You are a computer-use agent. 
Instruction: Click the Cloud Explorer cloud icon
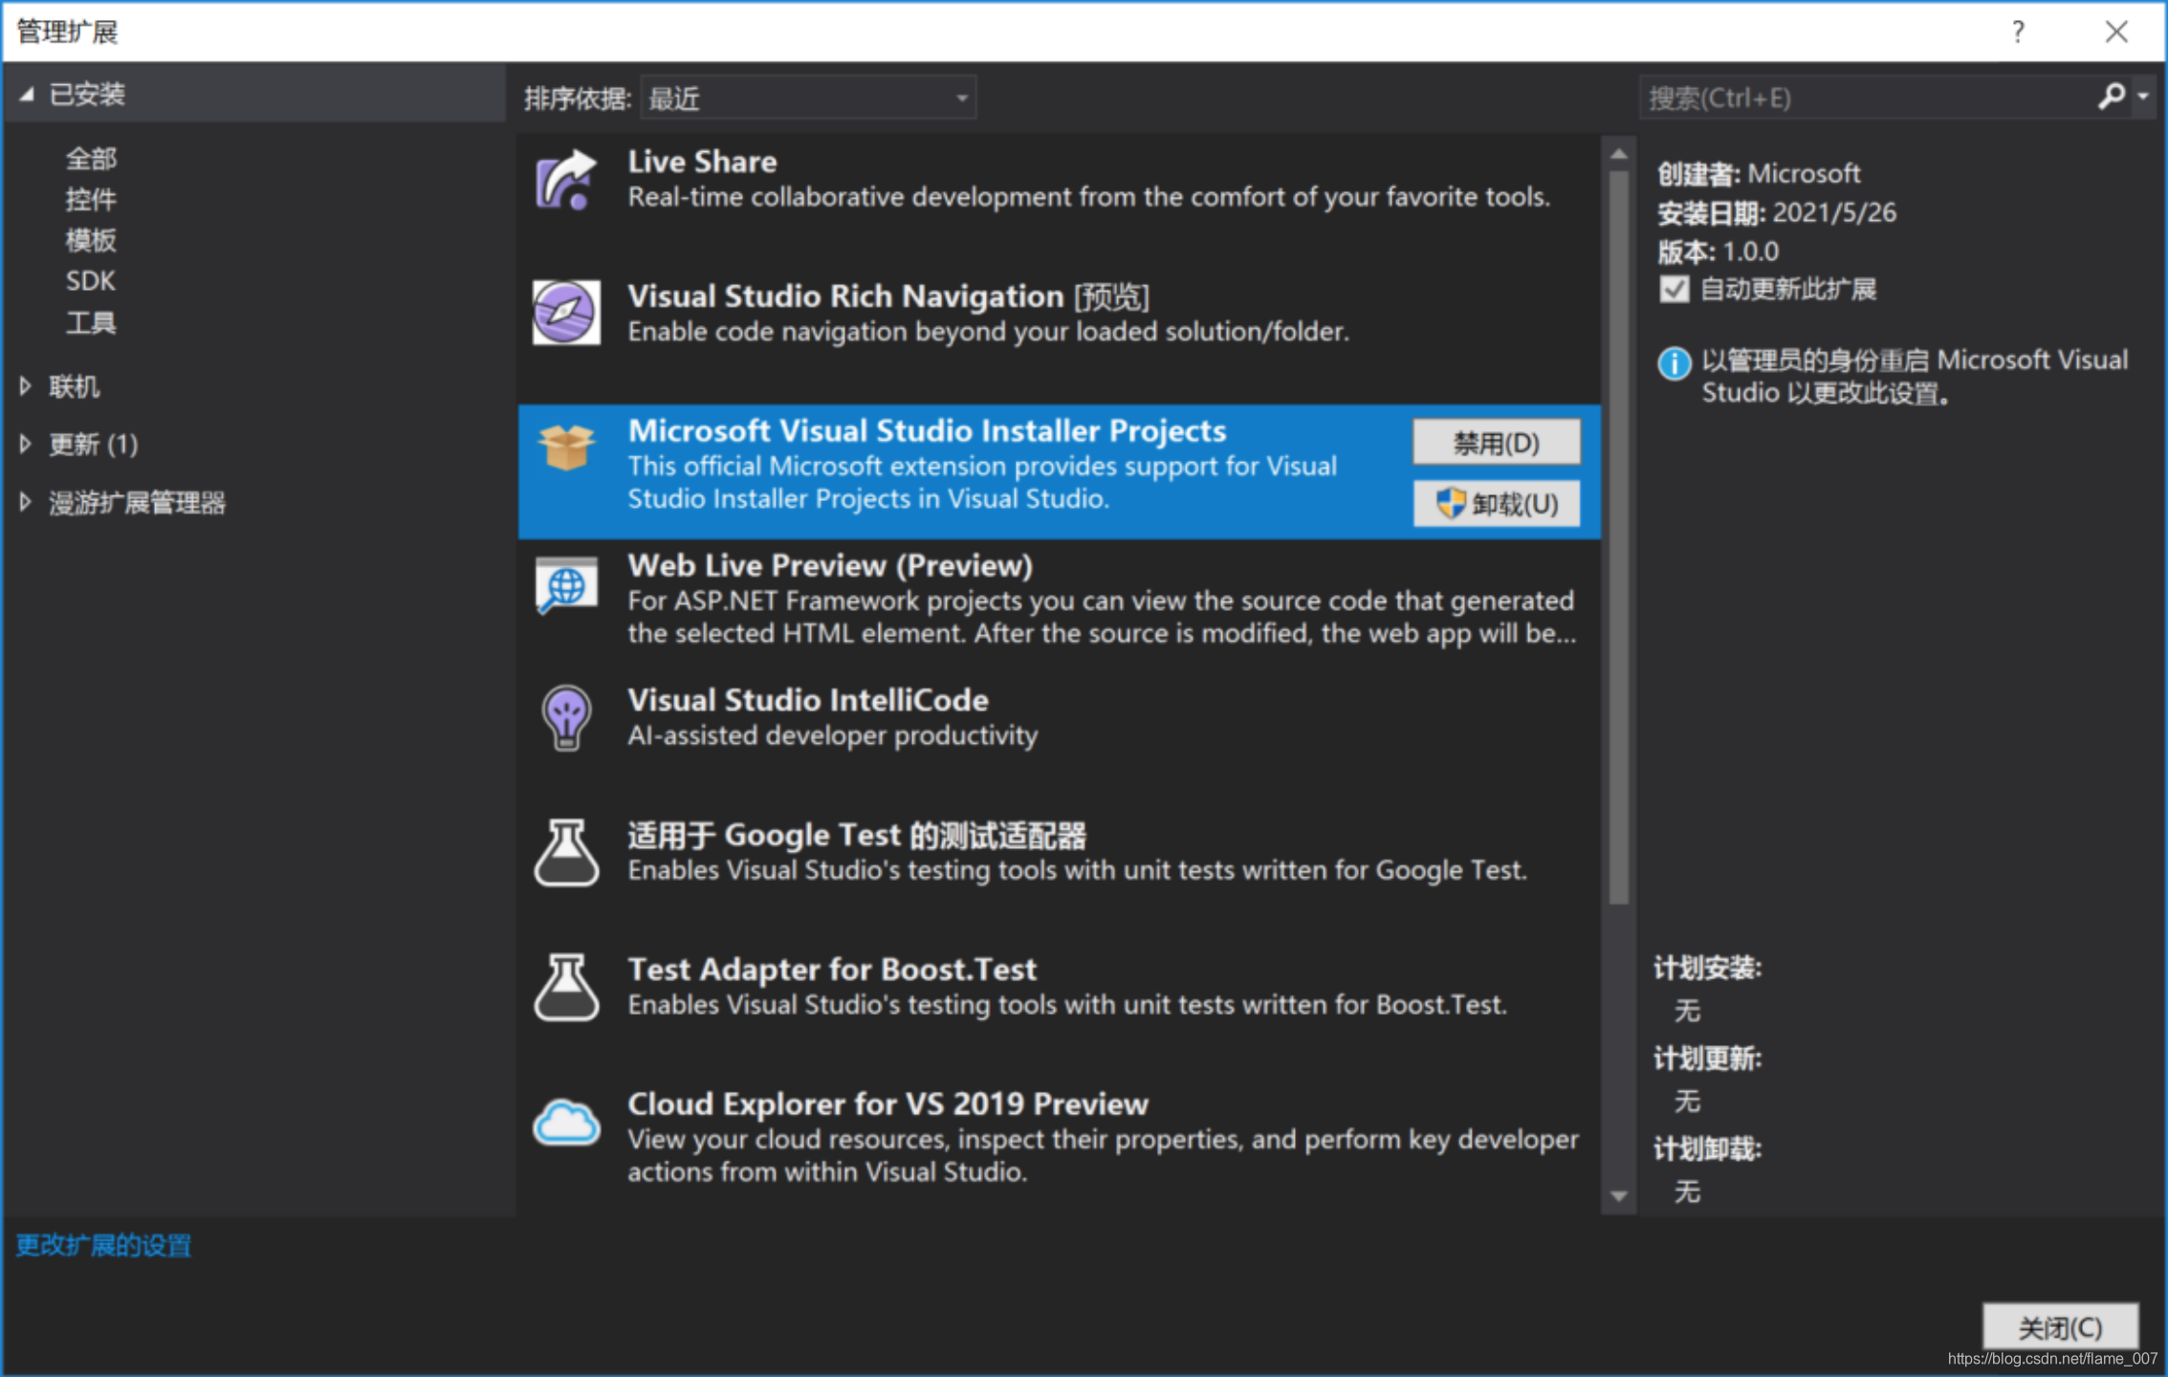[x=566, y=1123]
